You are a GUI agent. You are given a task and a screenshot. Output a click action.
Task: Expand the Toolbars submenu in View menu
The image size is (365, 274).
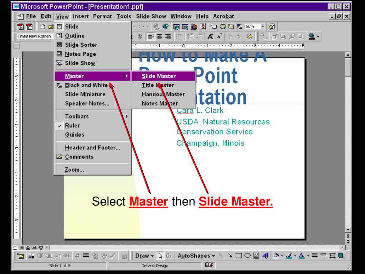pos(93,117)
